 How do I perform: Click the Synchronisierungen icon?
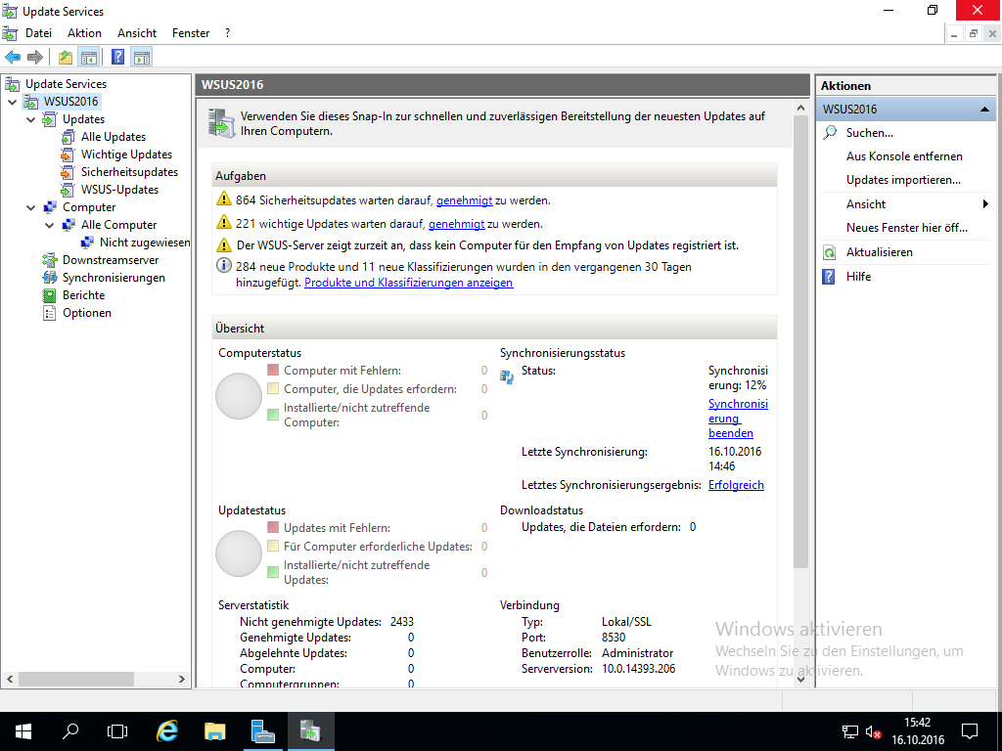[x=49, y=278]
